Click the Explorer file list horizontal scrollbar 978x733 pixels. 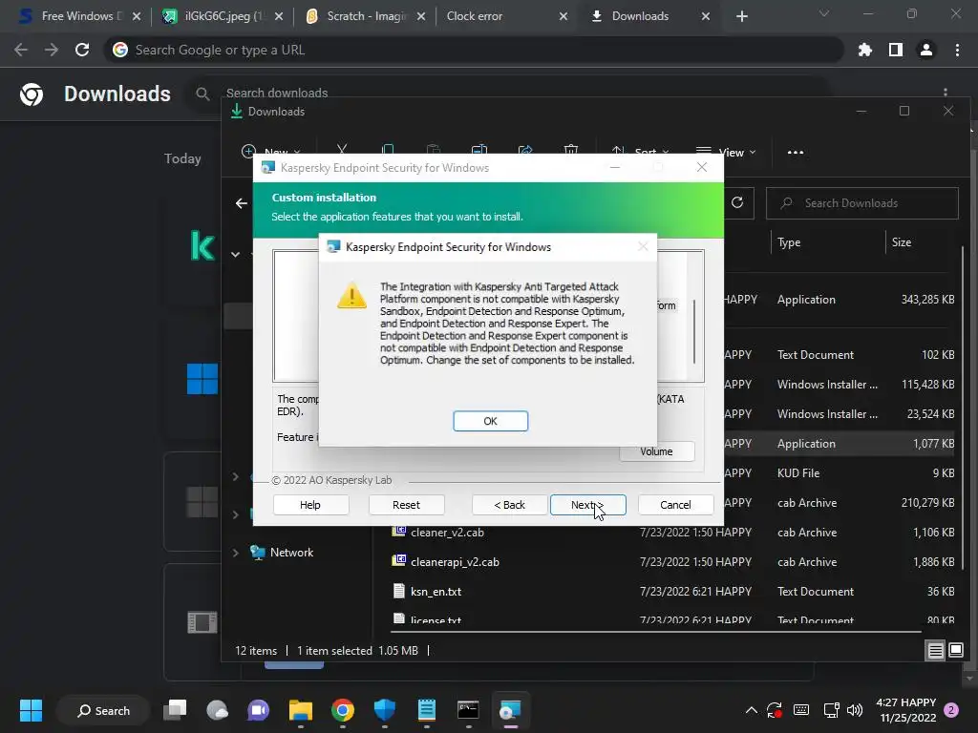pos(655,632)
